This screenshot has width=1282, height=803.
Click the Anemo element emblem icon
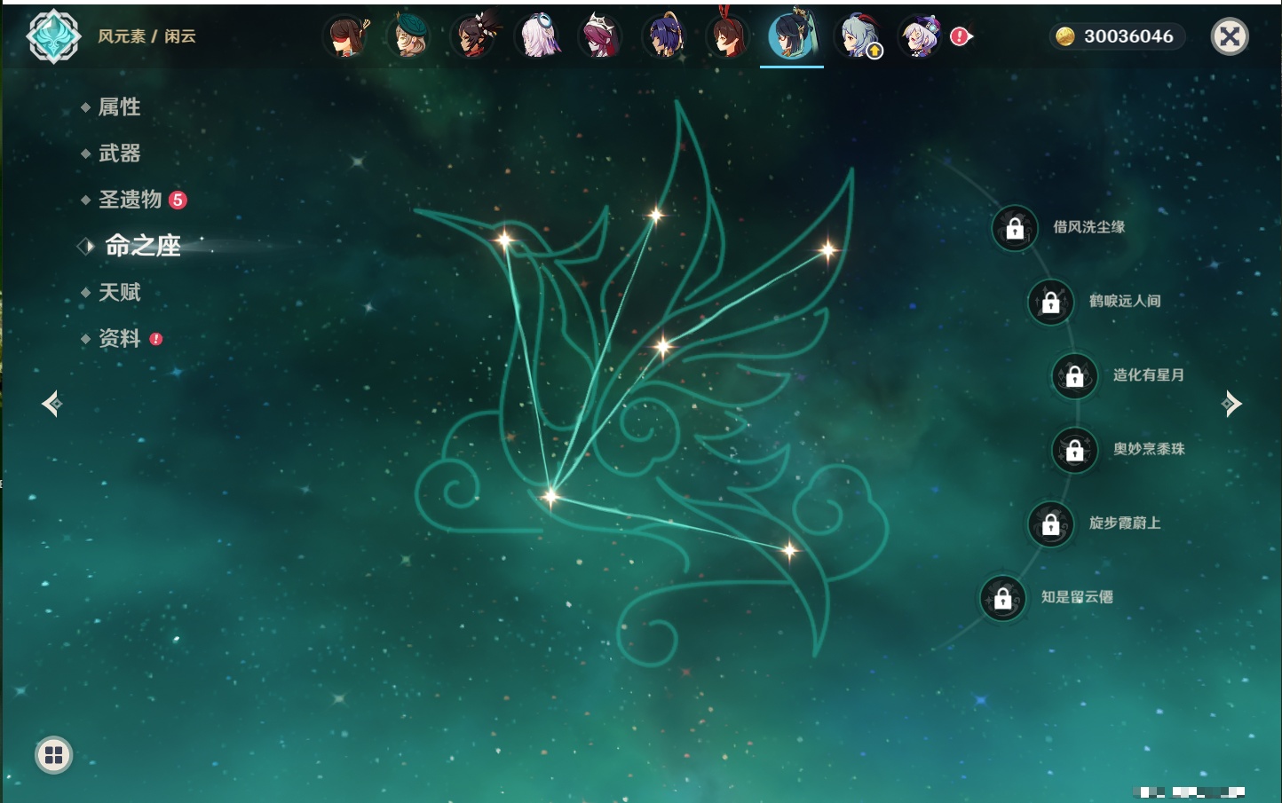click(x=53, y=36)
